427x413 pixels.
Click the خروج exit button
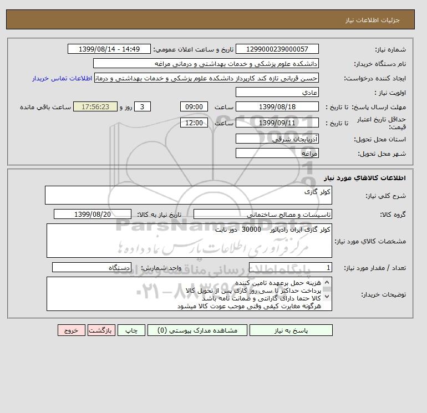[72, 330]
